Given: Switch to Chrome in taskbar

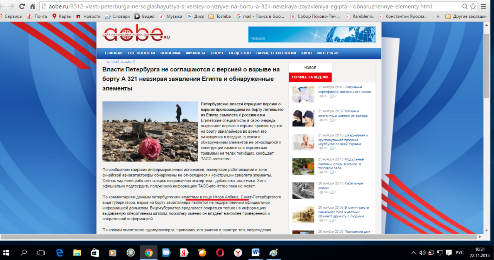Looking at the screenshot, I should coord(148,253).
